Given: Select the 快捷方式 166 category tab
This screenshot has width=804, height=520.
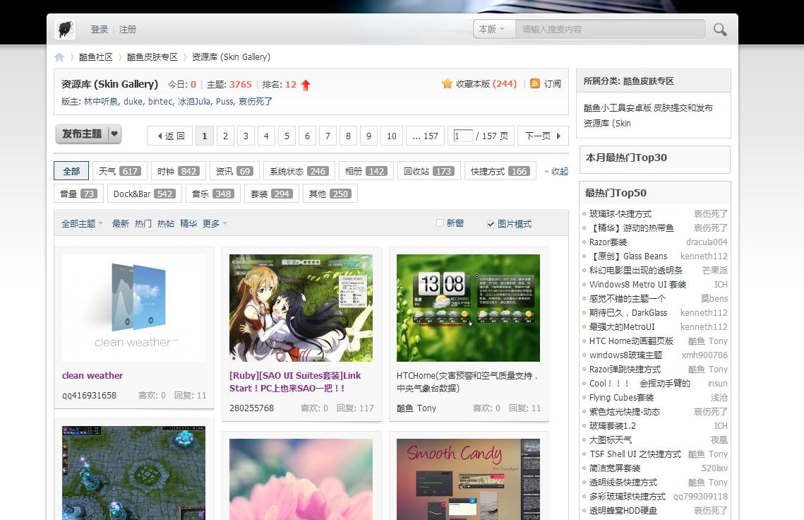Looking at the screenshot, I should pyautogui.click(x=500, y=171).
